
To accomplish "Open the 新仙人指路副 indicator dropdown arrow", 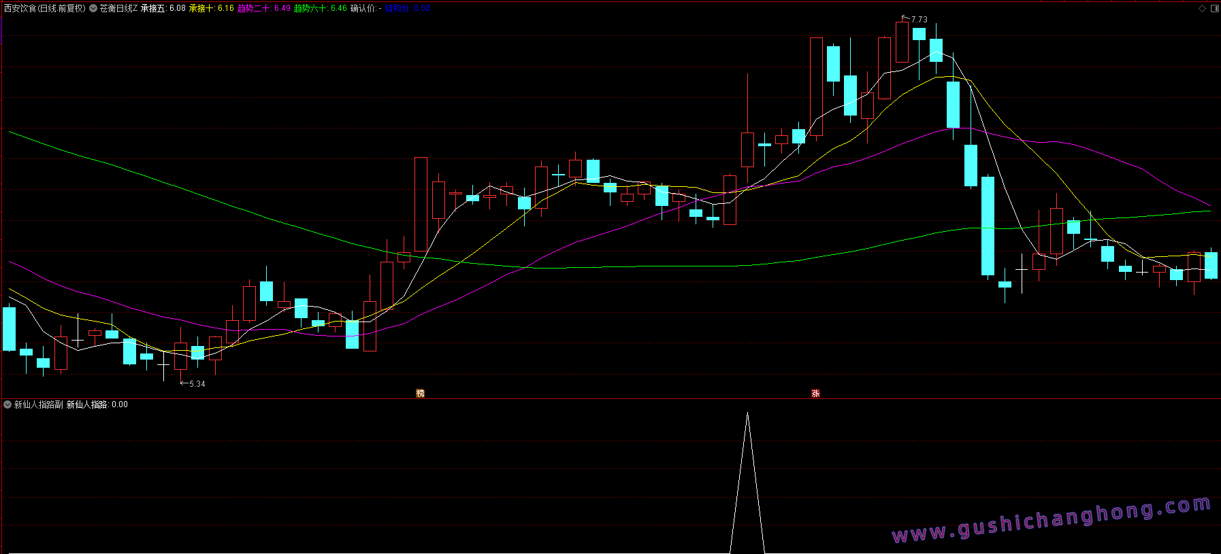I will 7,404.
